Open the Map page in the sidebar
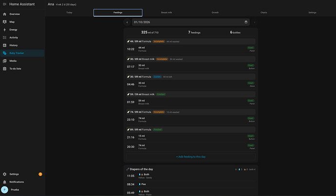The image size is (336, 196). pos(22,22)
